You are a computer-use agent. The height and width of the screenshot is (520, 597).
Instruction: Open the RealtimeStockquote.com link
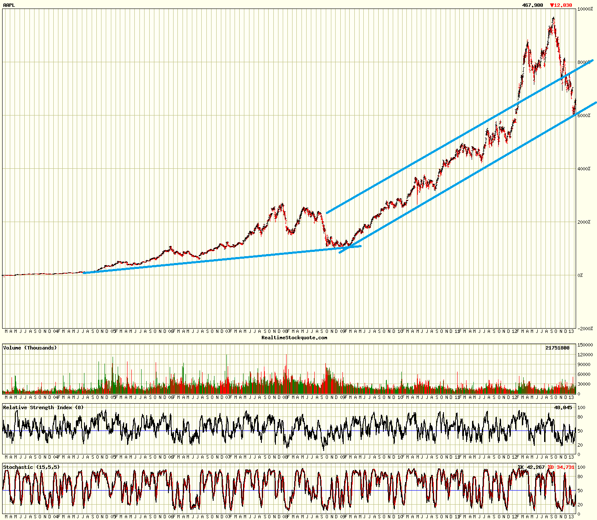coord(294,337)
